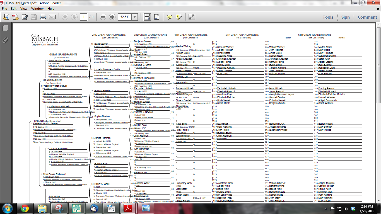
Task: Open Google Chrome from taskbar
Action: pos(25,208)
